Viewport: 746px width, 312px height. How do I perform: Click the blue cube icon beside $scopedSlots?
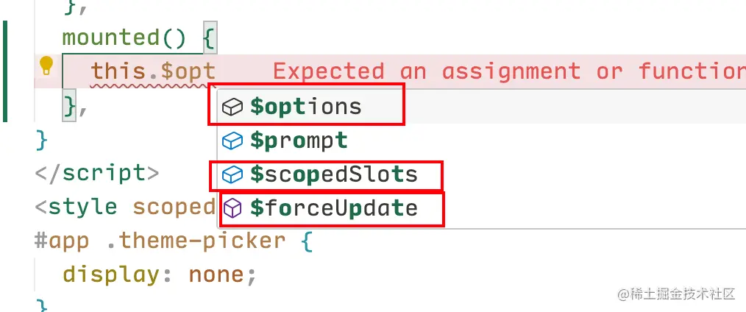(232, 174)
